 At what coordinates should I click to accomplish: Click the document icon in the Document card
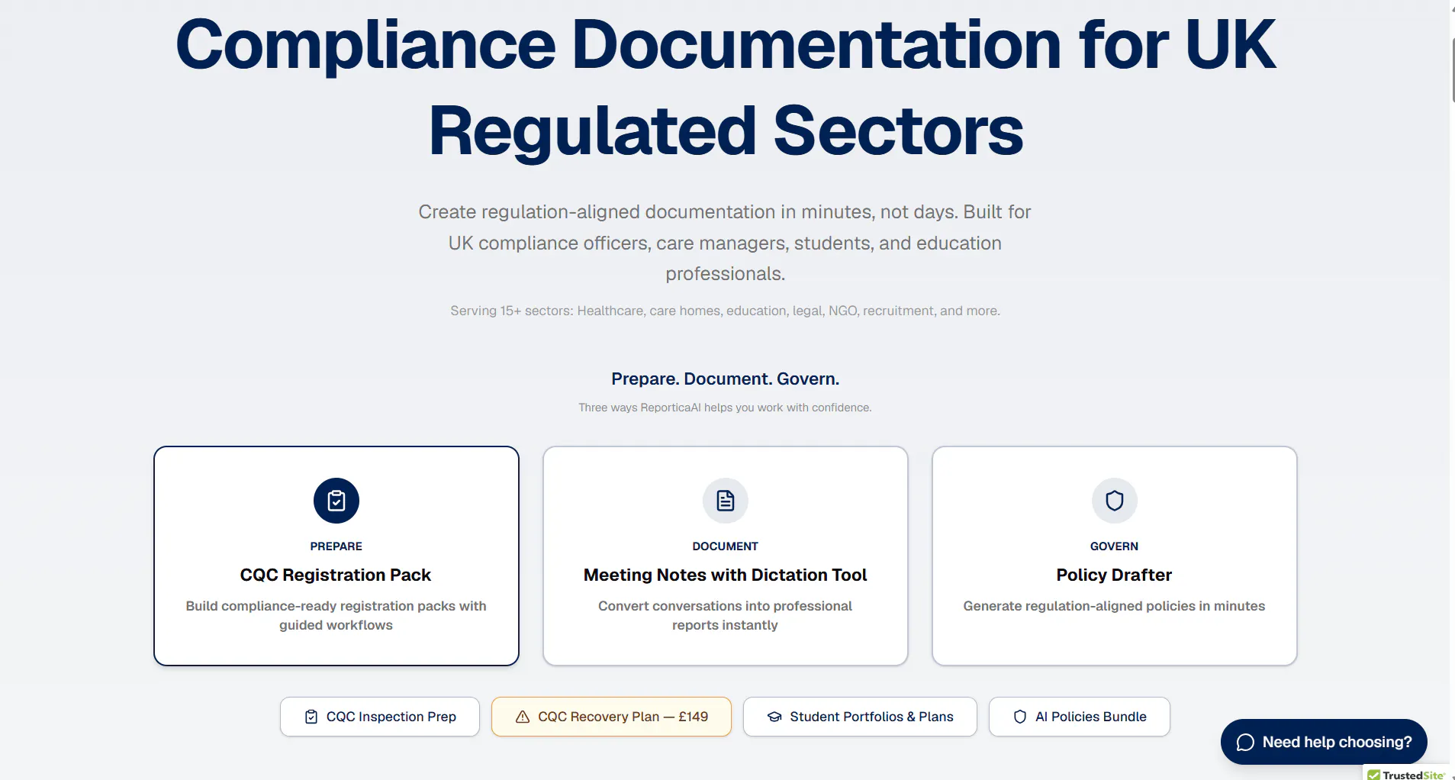point(726,501)
